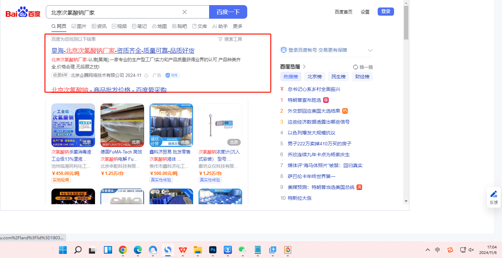Open the 工业级次氯酸钠 blue barrel product image

(73, 125)
